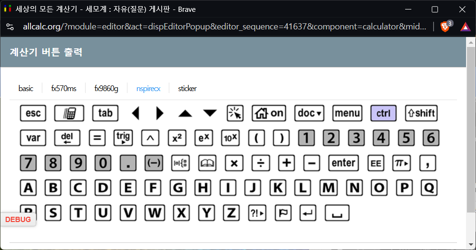Open the doc dropdown key
The image size is (476, 250).
(309, 113)
